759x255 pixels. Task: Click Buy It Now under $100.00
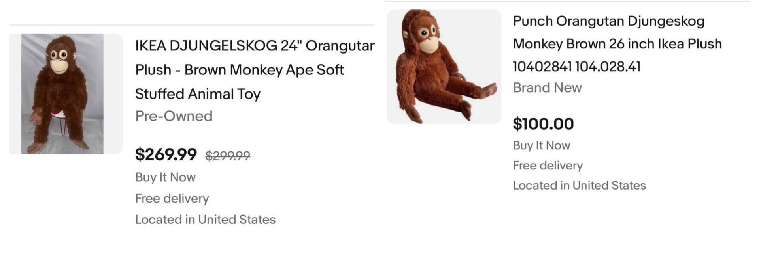542,145
